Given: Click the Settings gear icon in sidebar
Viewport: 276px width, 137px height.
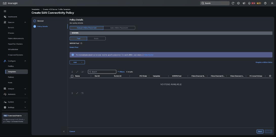Looking at the screenshot, I should [5, 107].
